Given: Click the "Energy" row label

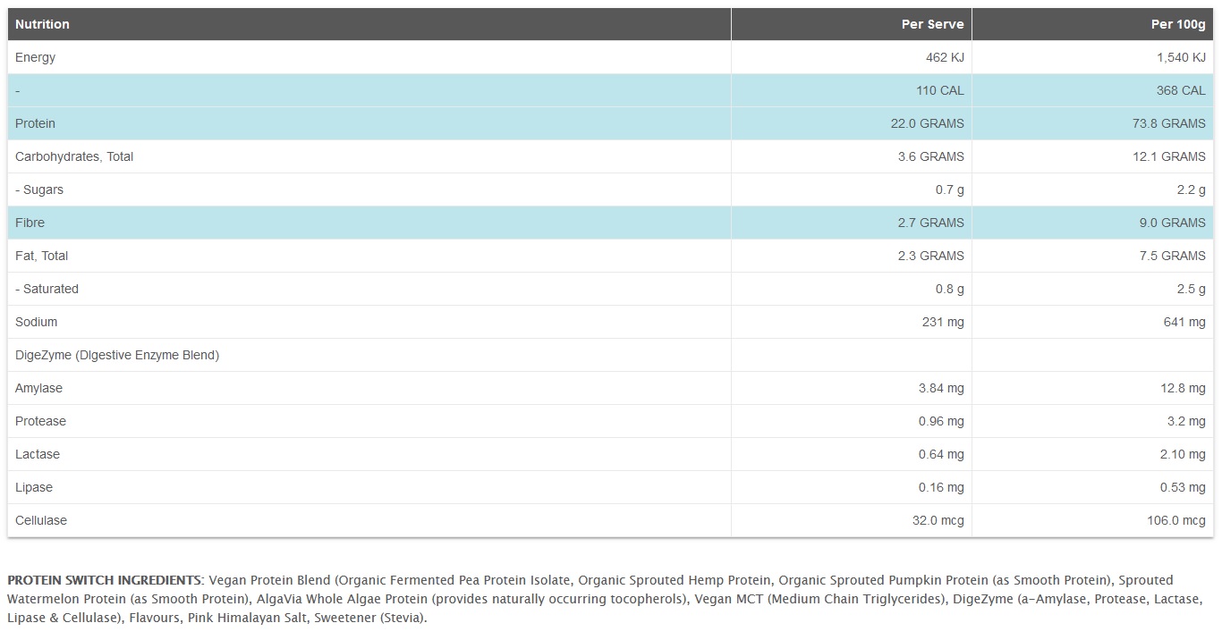Looking at the screenshot, I should point(35,57).
